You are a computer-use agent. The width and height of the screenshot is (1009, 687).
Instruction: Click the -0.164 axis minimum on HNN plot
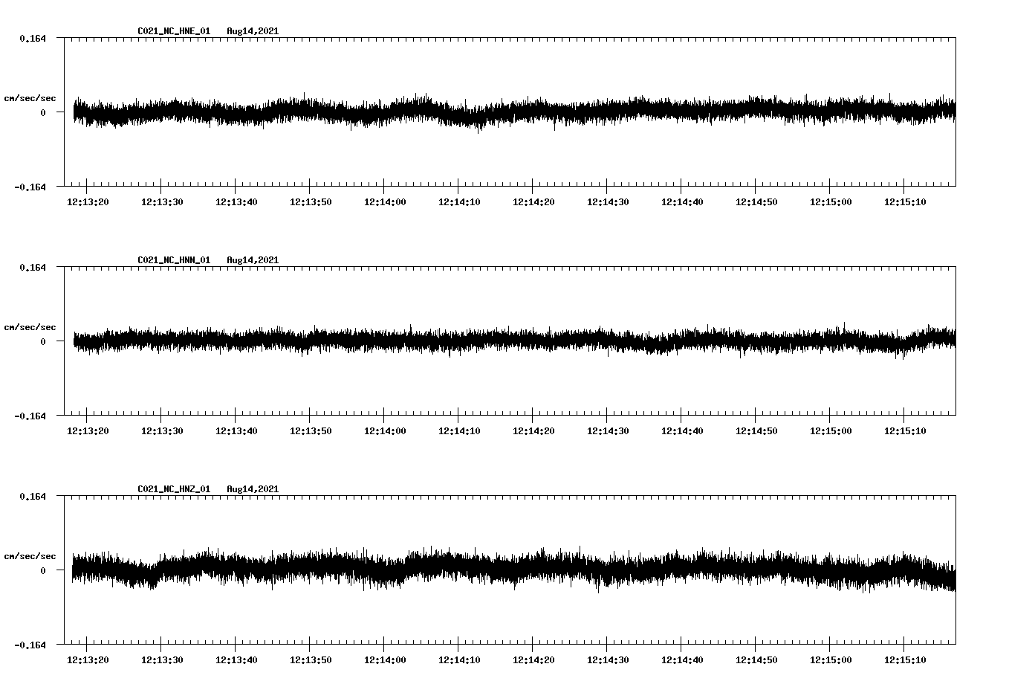[30, 416]
